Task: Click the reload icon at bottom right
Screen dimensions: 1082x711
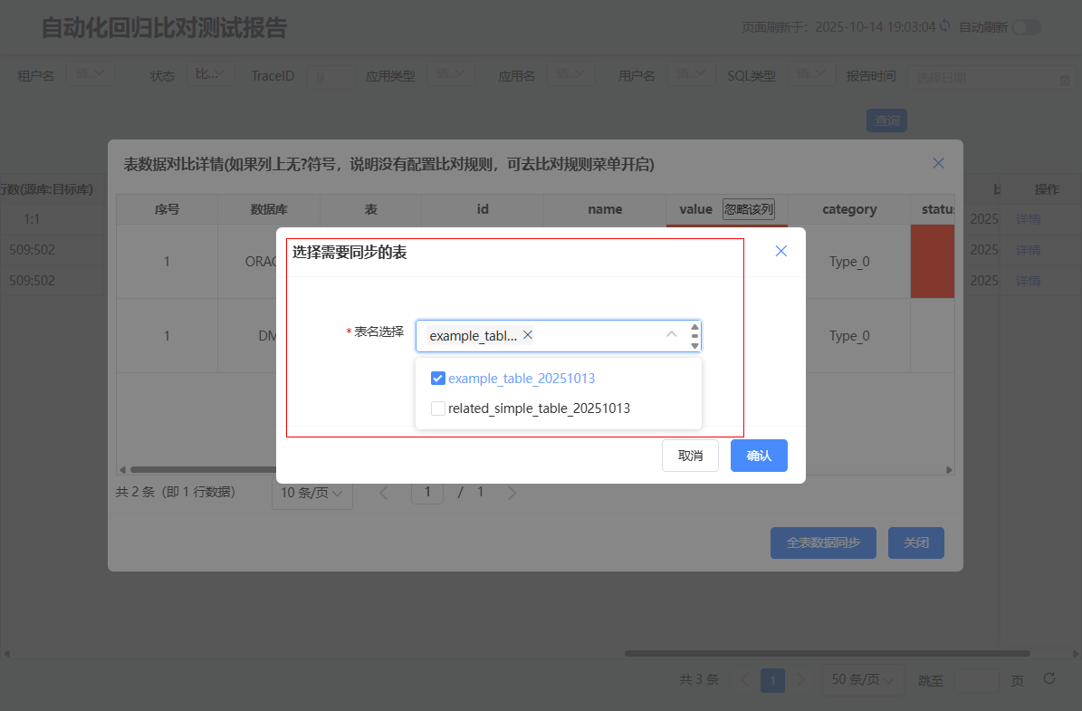Action: 1049,678
